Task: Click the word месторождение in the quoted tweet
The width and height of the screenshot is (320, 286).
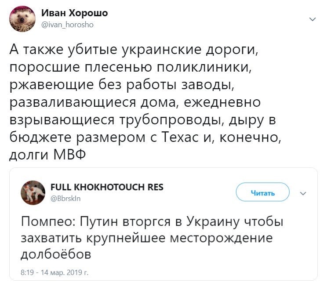Action: (225, 237)
